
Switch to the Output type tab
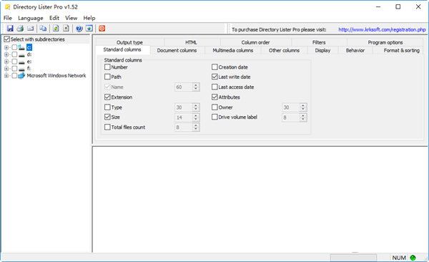129,42
